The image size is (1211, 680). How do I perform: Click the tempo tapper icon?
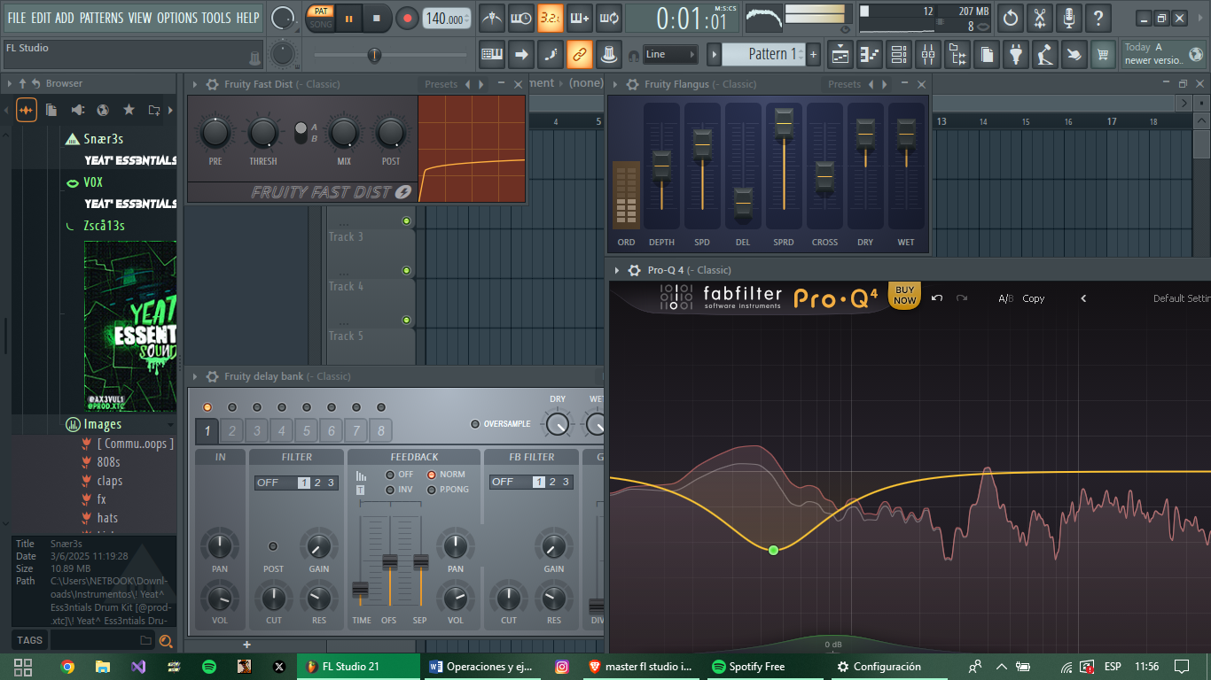point(1045,54)
